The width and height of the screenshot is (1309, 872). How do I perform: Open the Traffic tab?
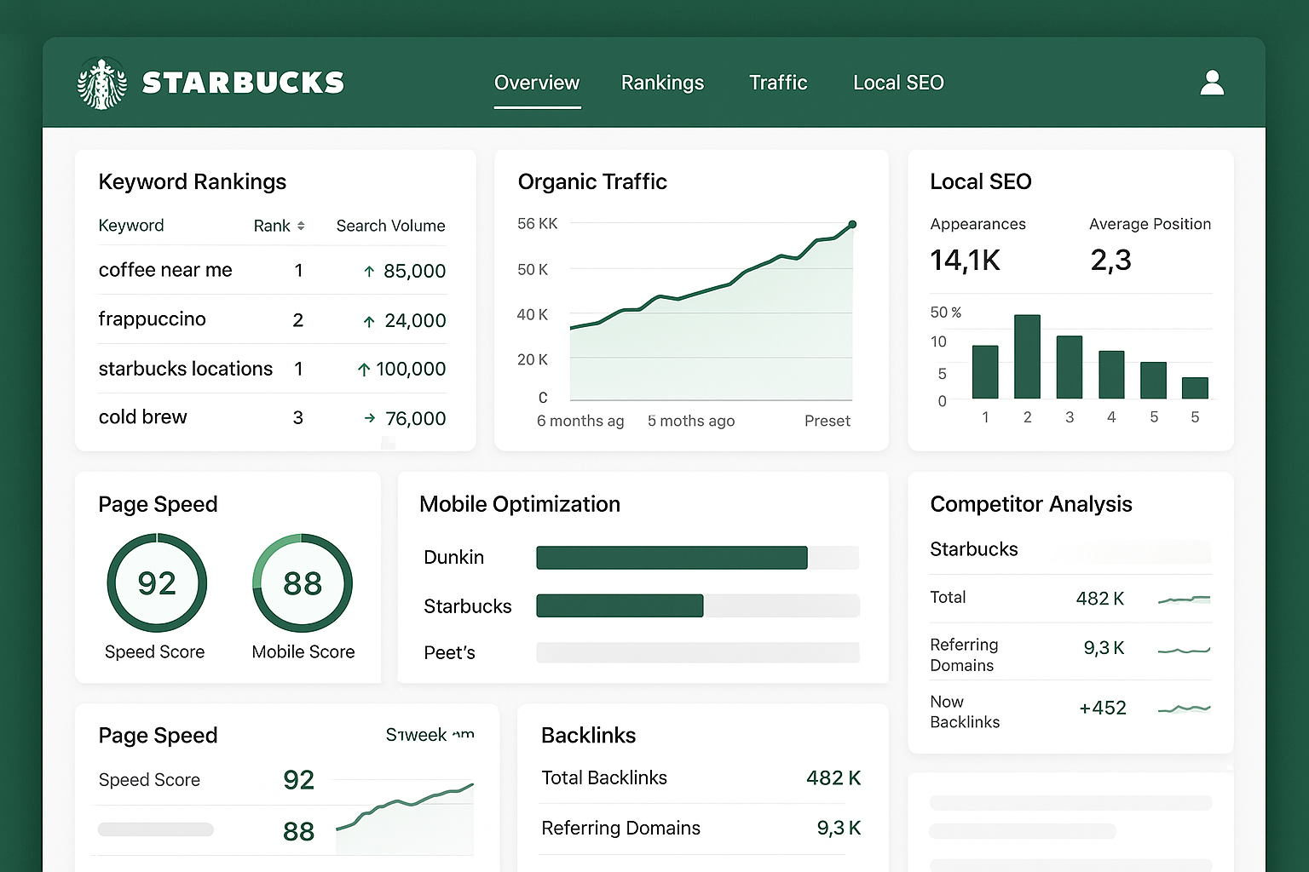778,83
